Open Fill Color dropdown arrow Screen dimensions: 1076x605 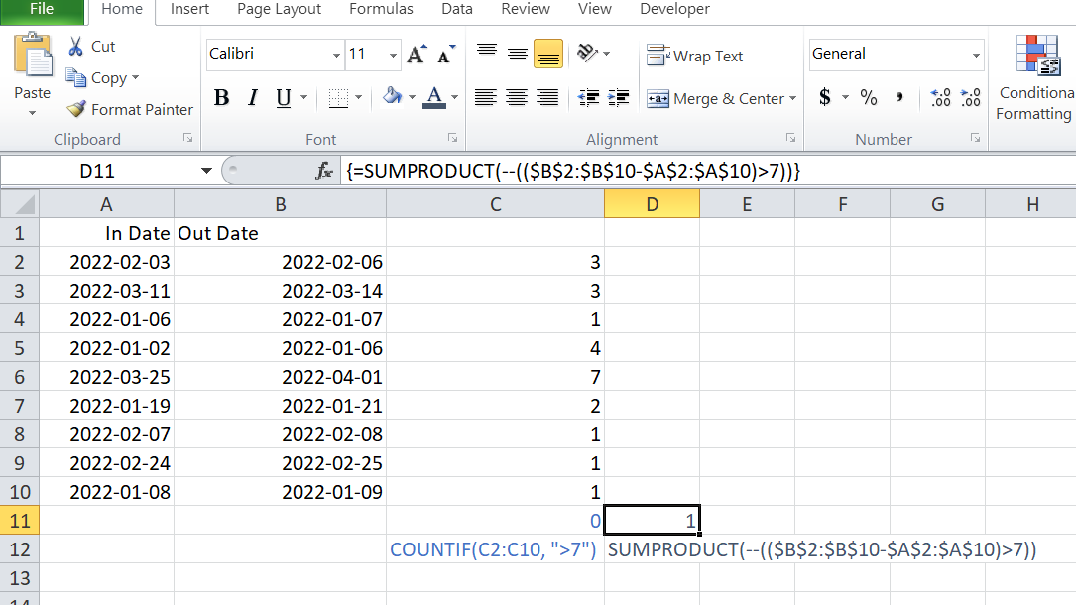point(412,98)
